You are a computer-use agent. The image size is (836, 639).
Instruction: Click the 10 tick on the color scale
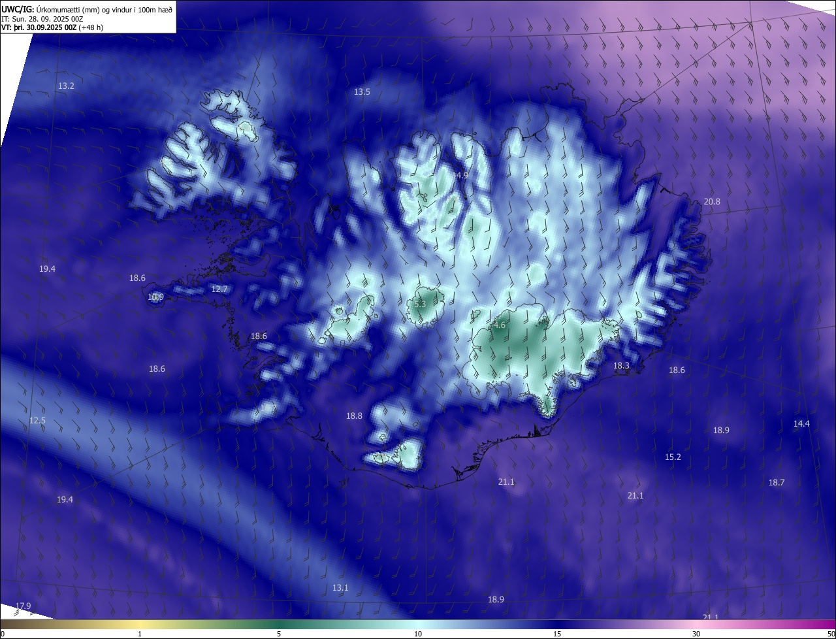point(418,634)
